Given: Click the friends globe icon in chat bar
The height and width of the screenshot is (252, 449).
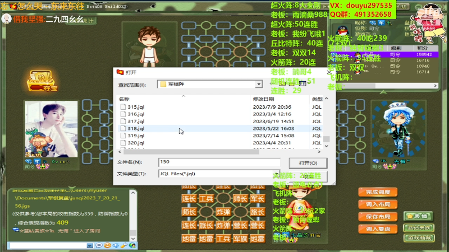Looking at the screenshot, I should click(x=132, y=245).
